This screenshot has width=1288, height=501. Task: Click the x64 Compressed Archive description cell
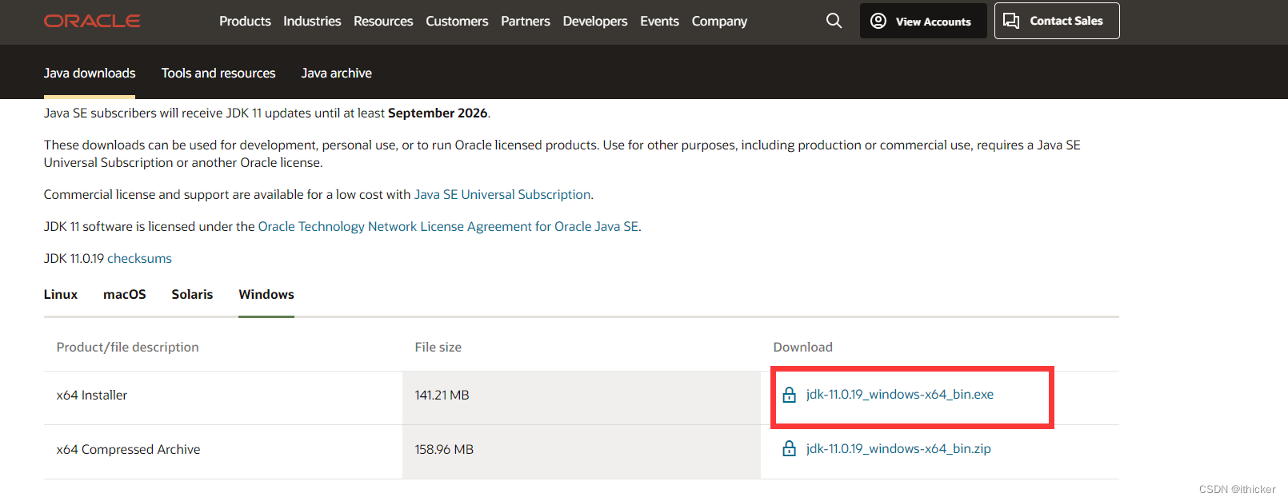(x=223, y=452)
